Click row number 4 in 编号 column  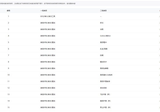coord(8,36)
